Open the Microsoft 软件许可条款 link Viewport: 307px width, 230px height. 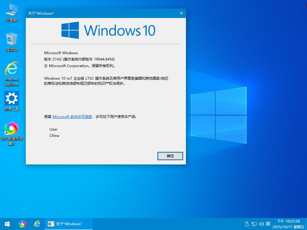coord(72,117)
